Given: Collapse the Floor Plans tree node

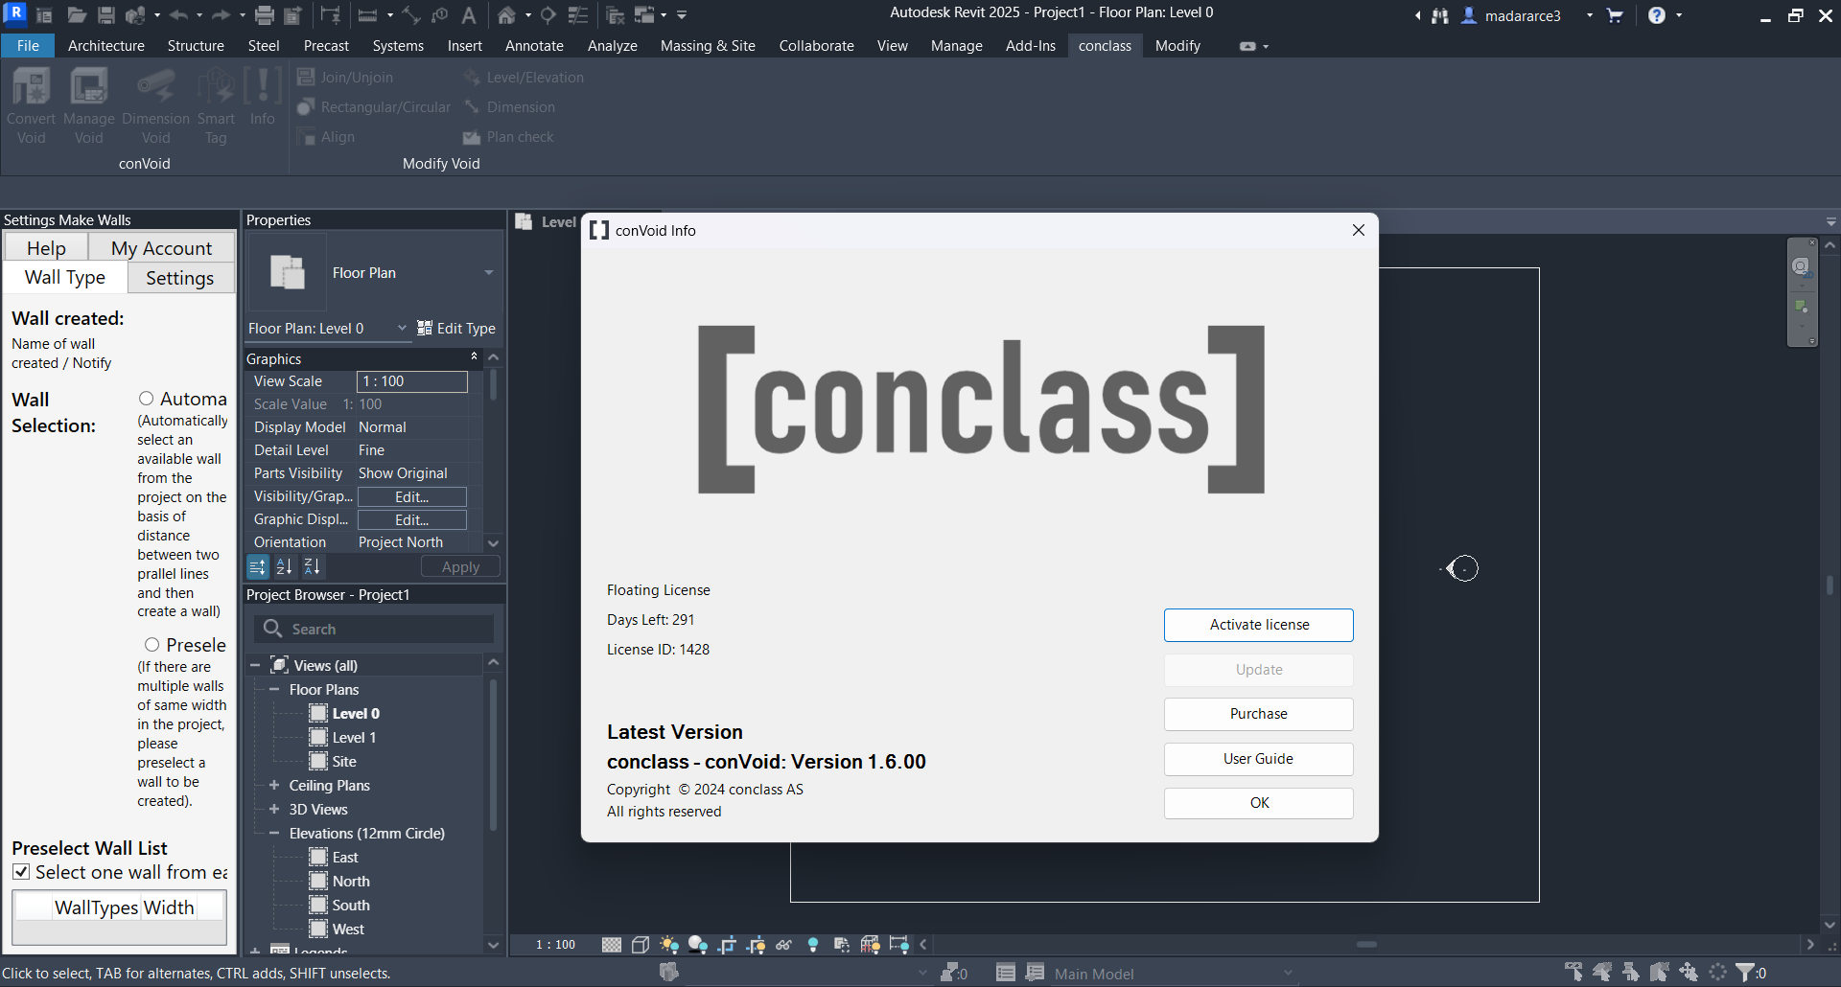Looking at the screenshot, I should pos(274,690).
